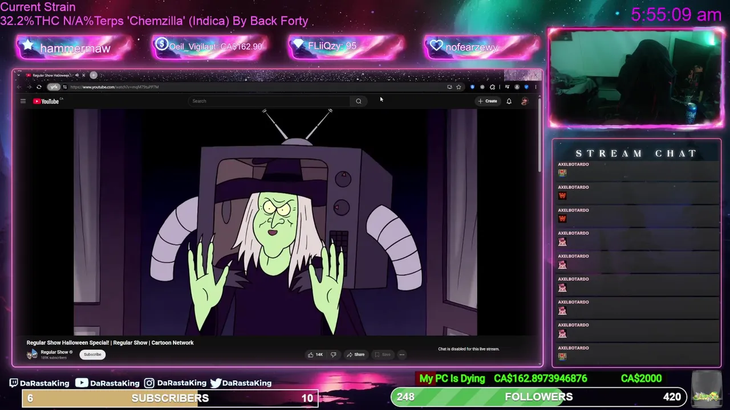730x410 pixels.
Task: Click the YouTube search magnifier button
Action: [x=359, y=101]
